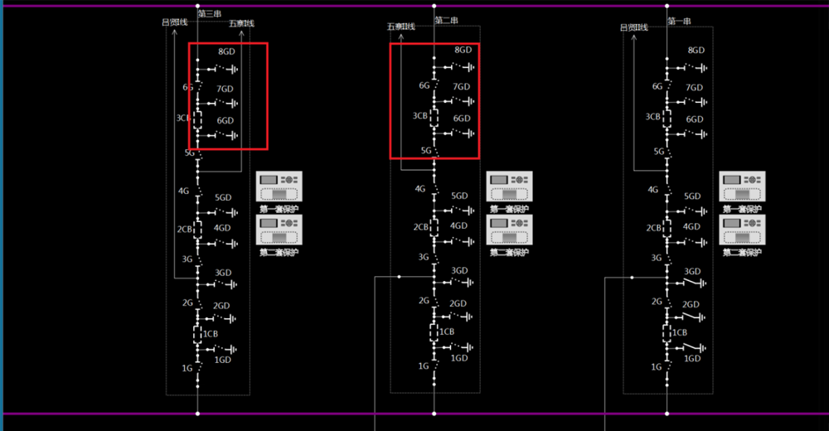Operate the 4G disconnector in 第三串
This screenshot has height=431, width=829.
197,191
